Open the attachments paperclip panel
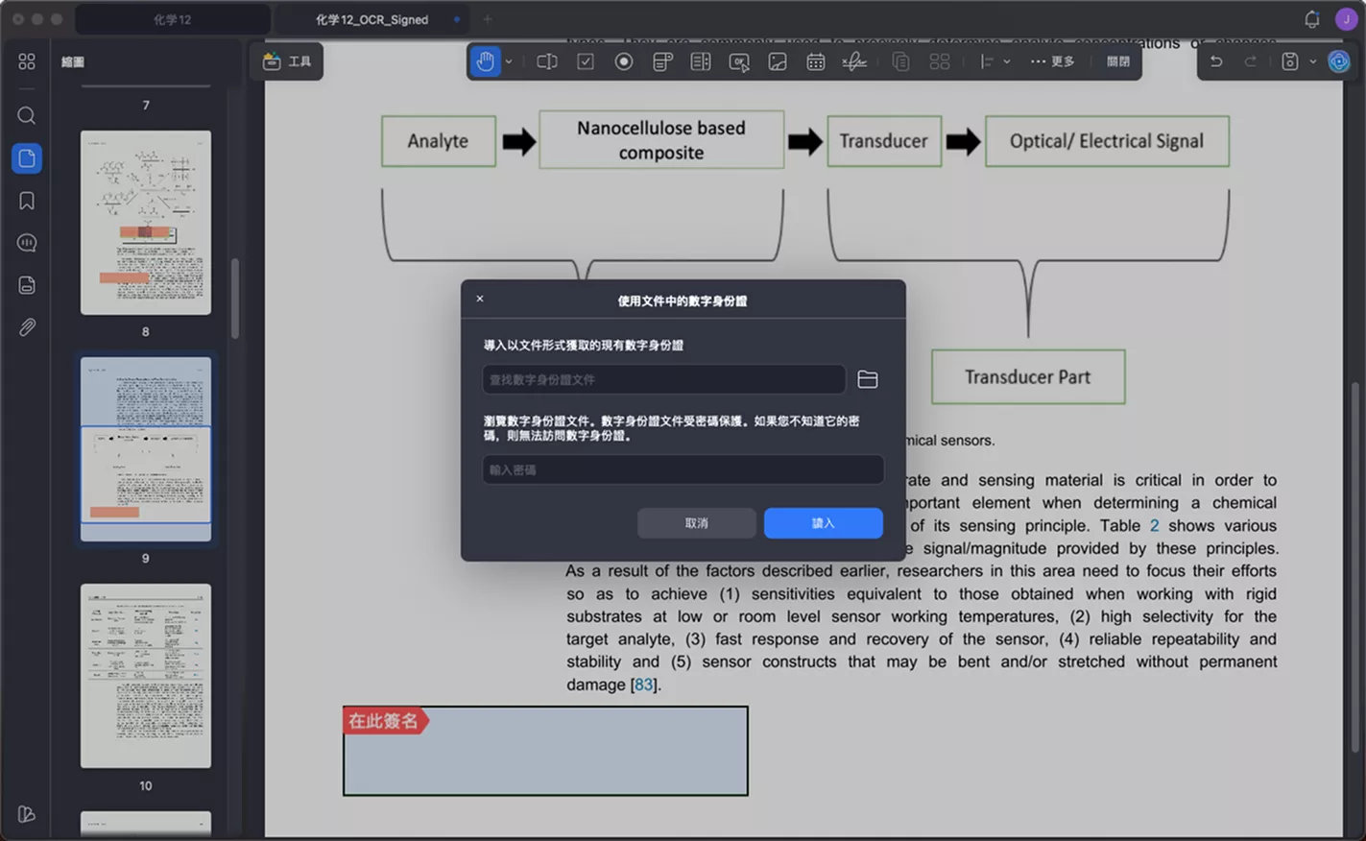The image size is (1366, 841). (27, 327)
